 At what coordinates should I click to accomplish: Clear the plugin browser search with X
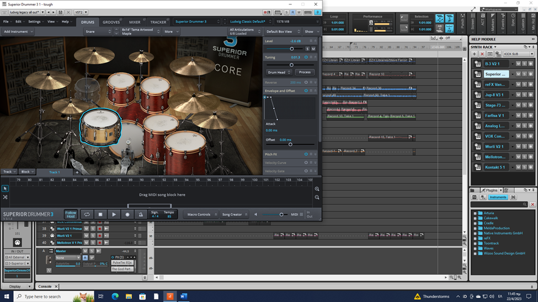tap(532, 204)
